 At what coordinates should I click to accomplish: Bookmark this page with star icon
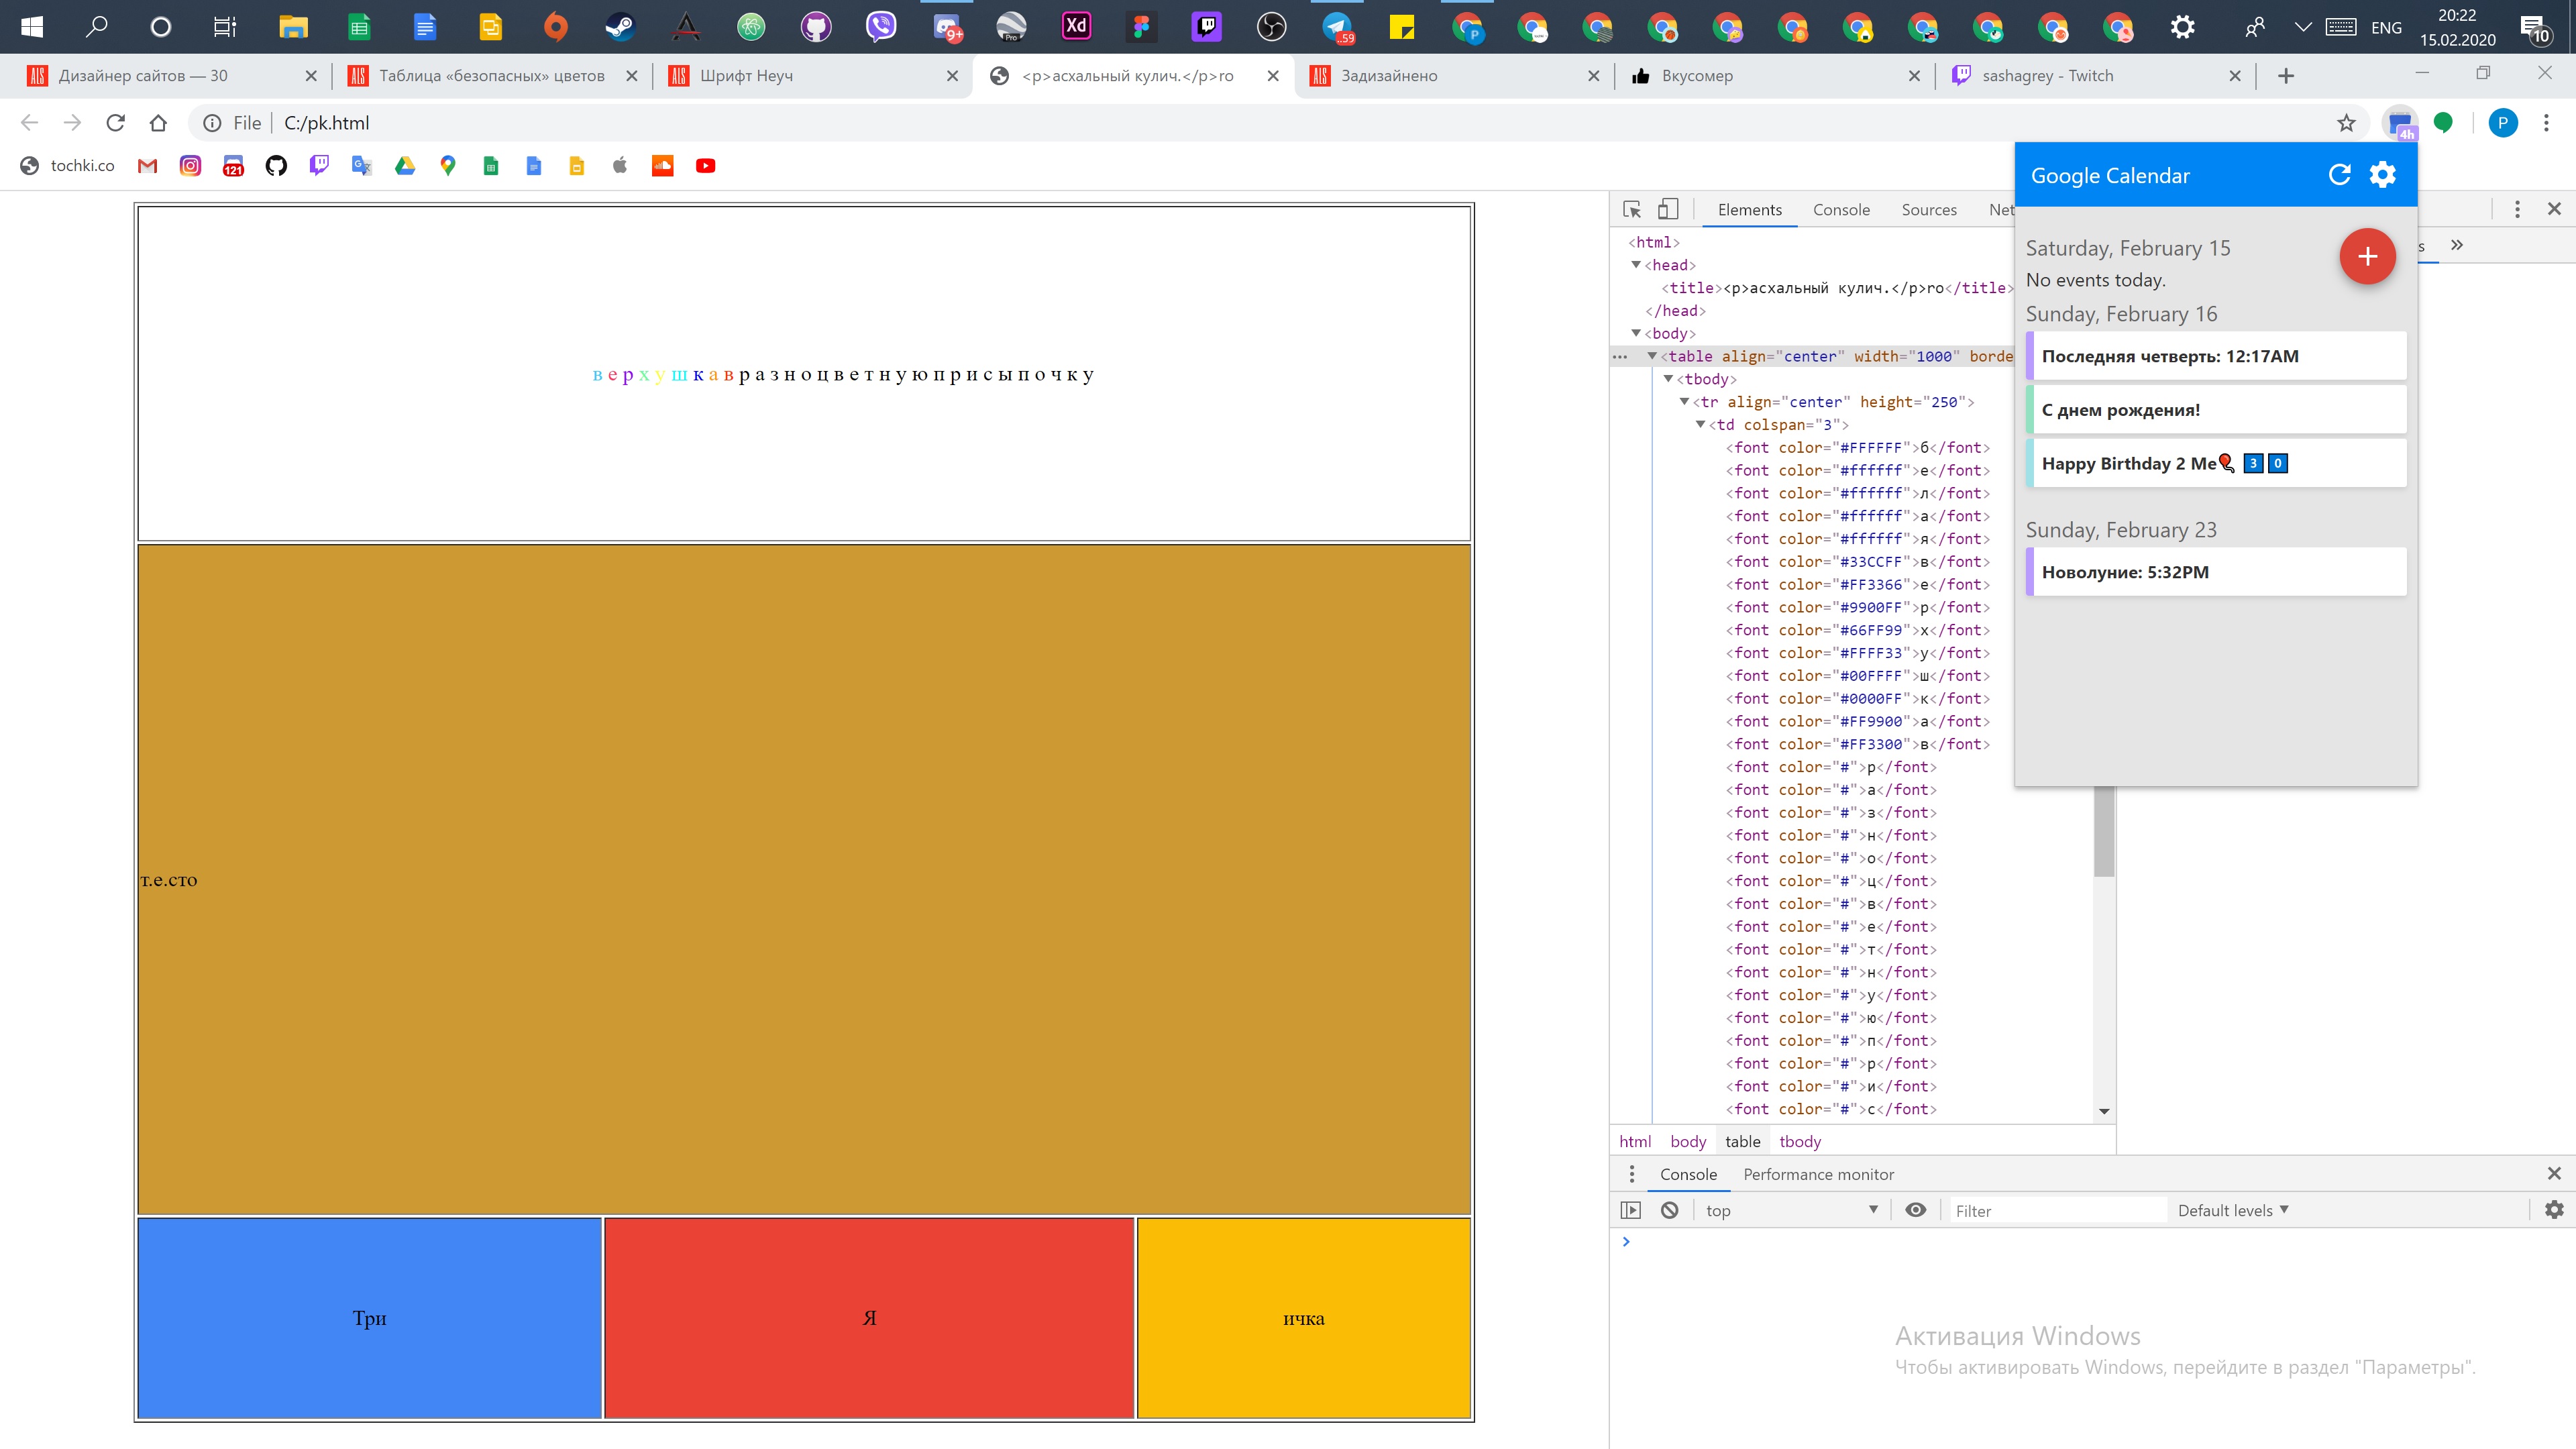tap(2346, 123)
